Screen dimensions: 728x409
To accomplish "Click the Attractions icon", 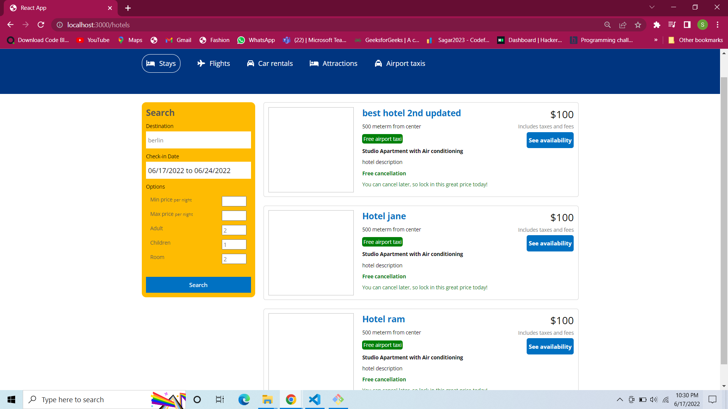I will point(314,63).
